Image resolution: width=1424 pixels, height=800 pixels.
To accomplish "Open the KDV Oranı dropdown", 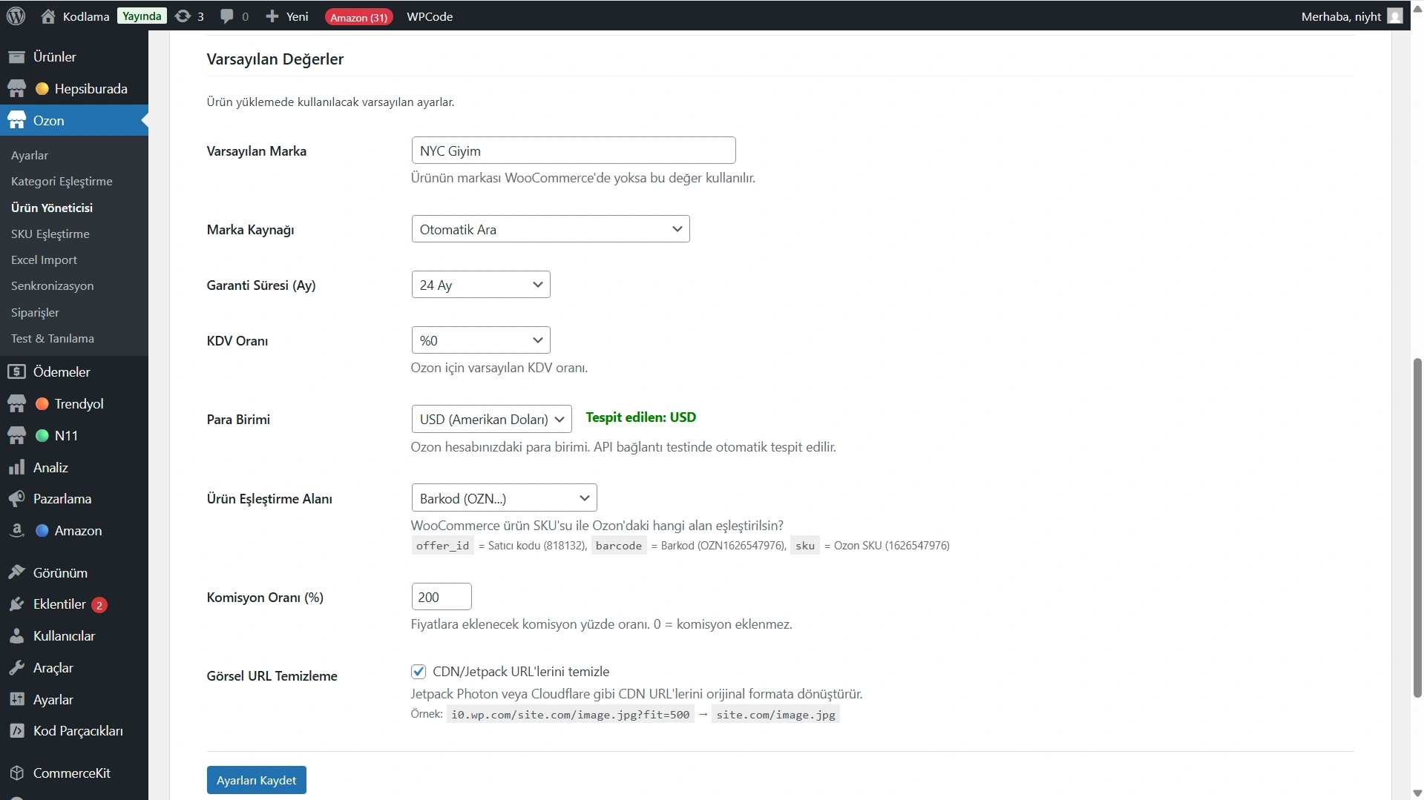I will coord(480,340).
